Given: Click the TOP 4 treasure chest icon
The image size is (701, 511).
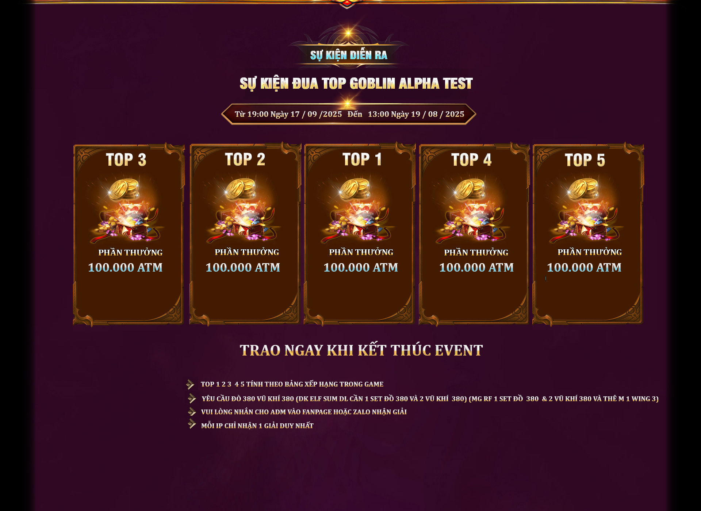Looking at the screenshot, I should click(472, 210).
